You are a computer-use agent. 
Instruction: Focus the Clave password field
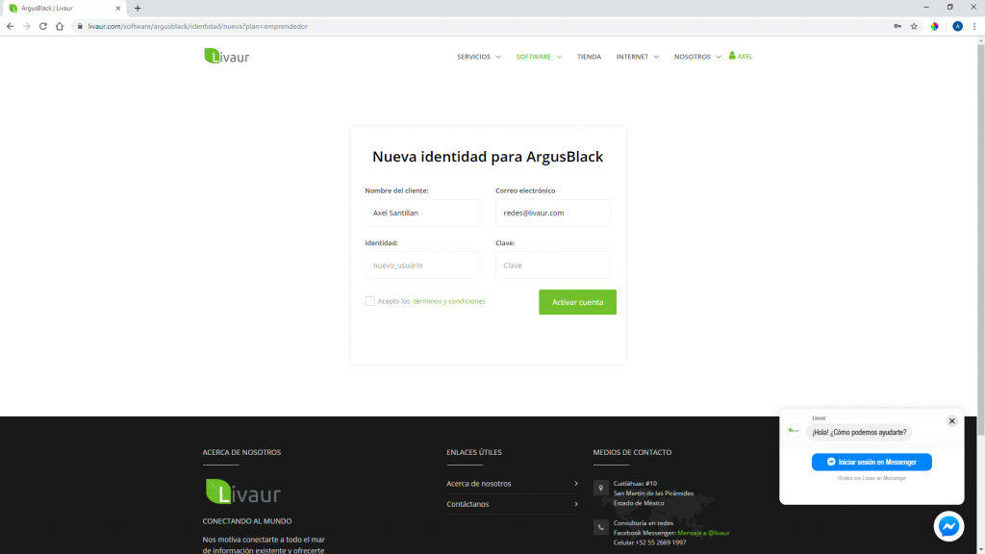553,265
